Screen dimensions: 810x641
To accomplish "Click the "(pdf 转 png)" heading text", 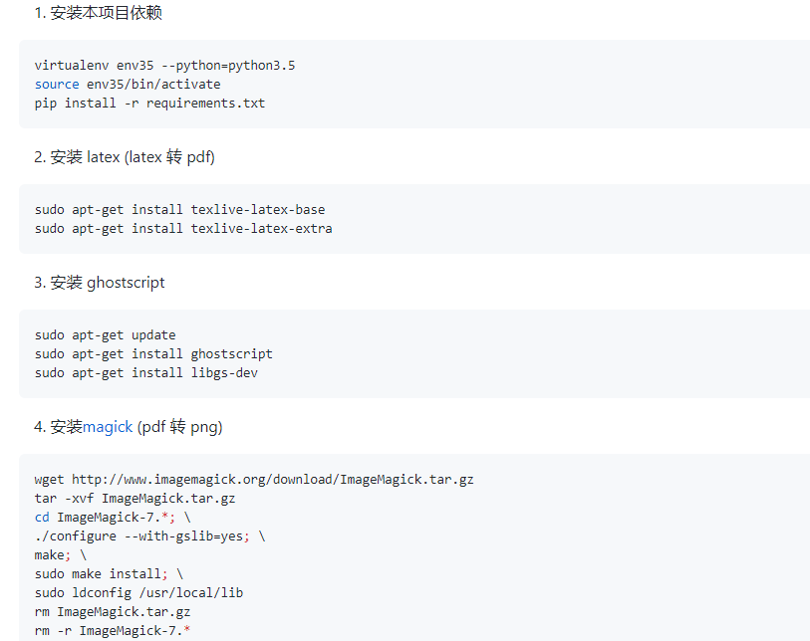I will pos(179,427).
